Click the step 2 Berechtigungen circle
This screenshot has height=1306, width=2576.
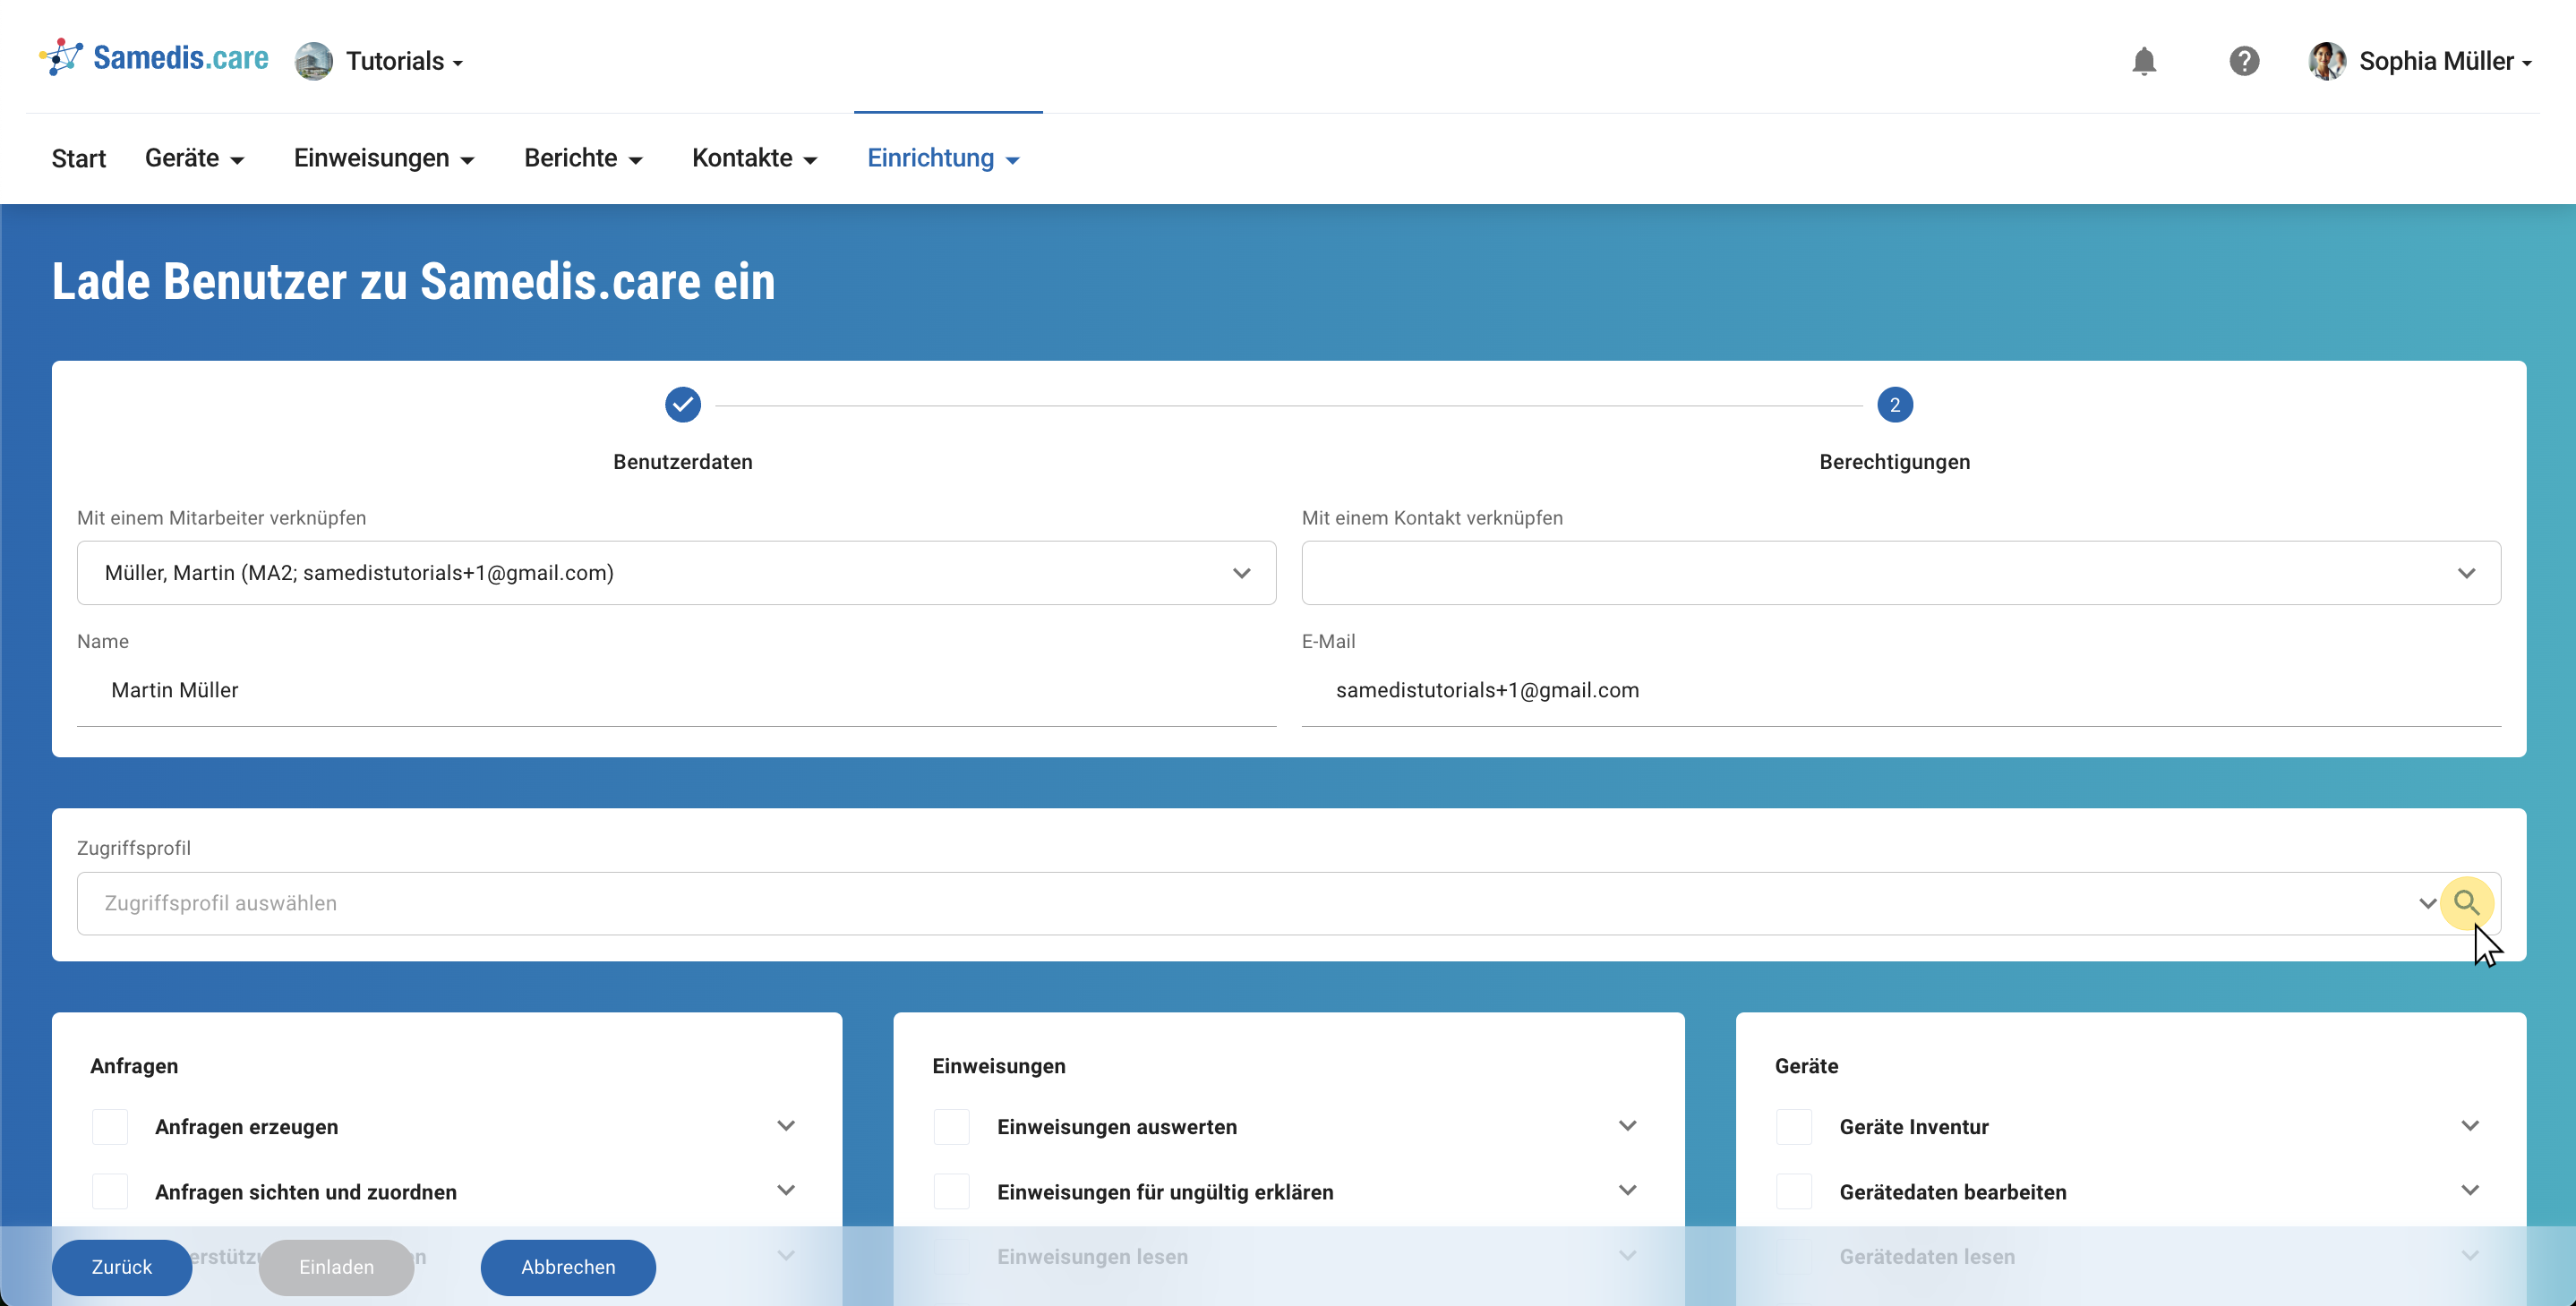pyautogui.click(x=1894, y=405)
